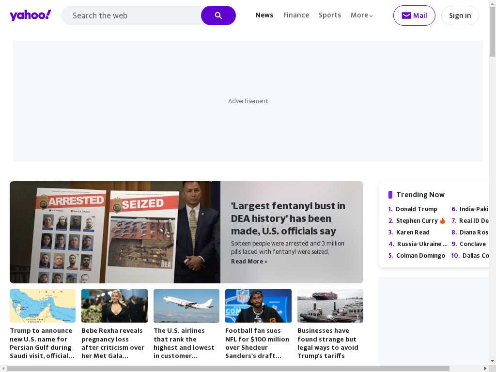496x372 pixels.
Task: Click the Sign in button
Action: pos(460,15)
